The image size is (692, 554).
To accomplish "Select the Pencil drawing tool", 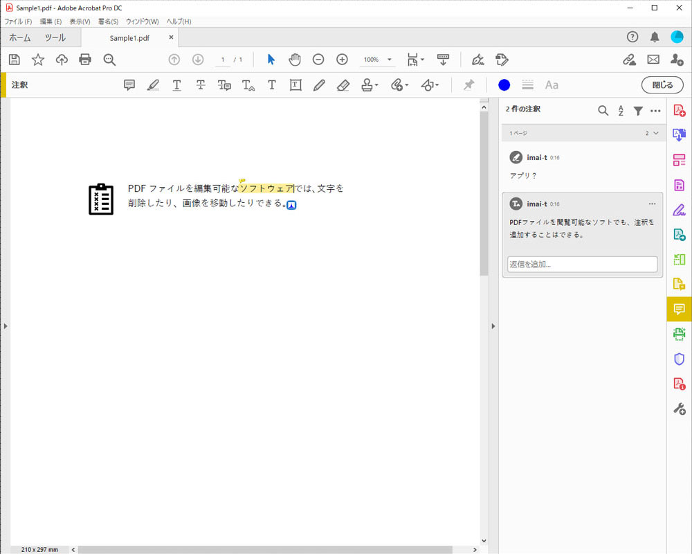I will [318, 84].
